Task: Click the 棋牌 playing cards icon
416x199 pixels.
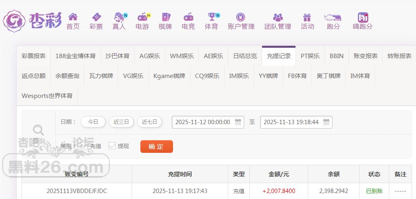Action: [165, 17]
